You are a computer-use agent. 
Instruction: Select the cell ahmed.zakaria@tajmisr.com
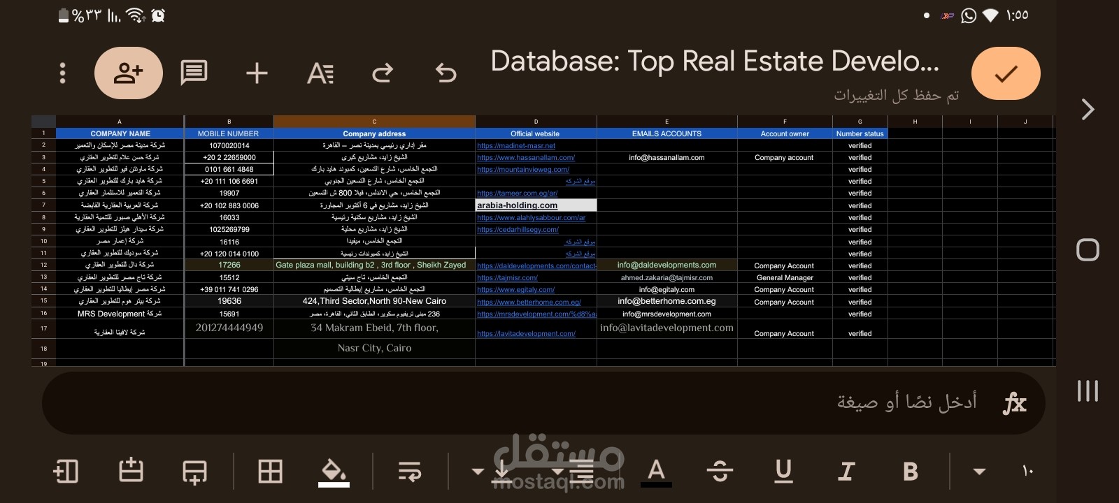click(667, 277)
